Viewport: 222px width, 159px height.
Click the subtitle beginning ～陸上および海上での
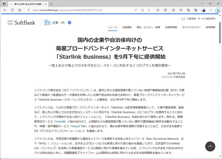110,65
